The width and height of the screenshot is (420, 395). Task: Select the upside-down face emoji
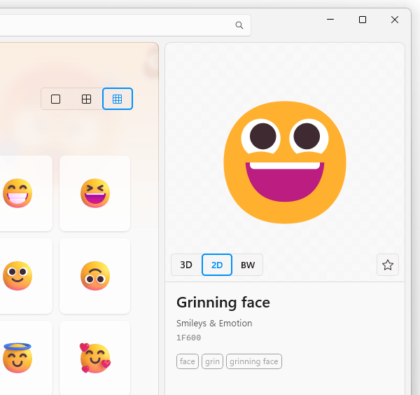coord(94,276)
